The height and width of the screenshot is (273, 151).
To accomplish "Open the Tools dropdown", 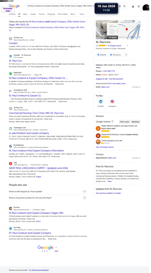I will coord(82,14).
